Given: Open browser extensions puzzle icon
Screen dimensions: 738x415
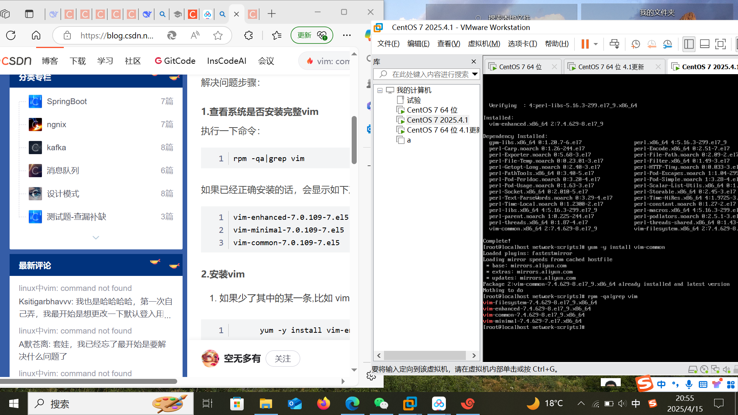Looking at the screenshot, I should pos(248,35).
